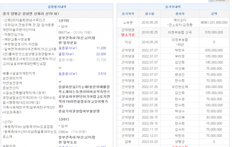Click the 600,000,000 amount for 박한우
232x147 pixels.
pos(214,50)
